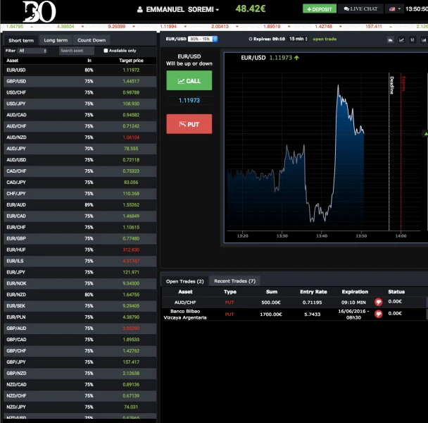Click the green Deposit button
The height and width of the screenshot is (423, 428).
pos(318,9)
